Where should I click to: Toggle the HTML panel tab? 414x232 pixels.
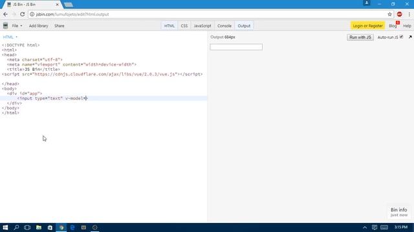(169, 26)
